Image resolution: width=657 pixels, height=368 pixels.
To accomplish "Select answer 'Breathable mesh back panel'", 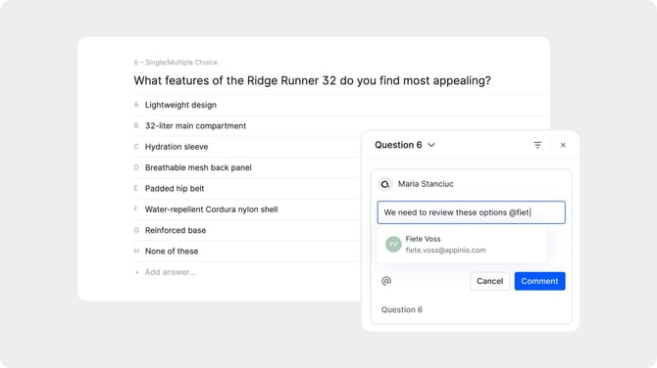I will (x=198, y=167).
